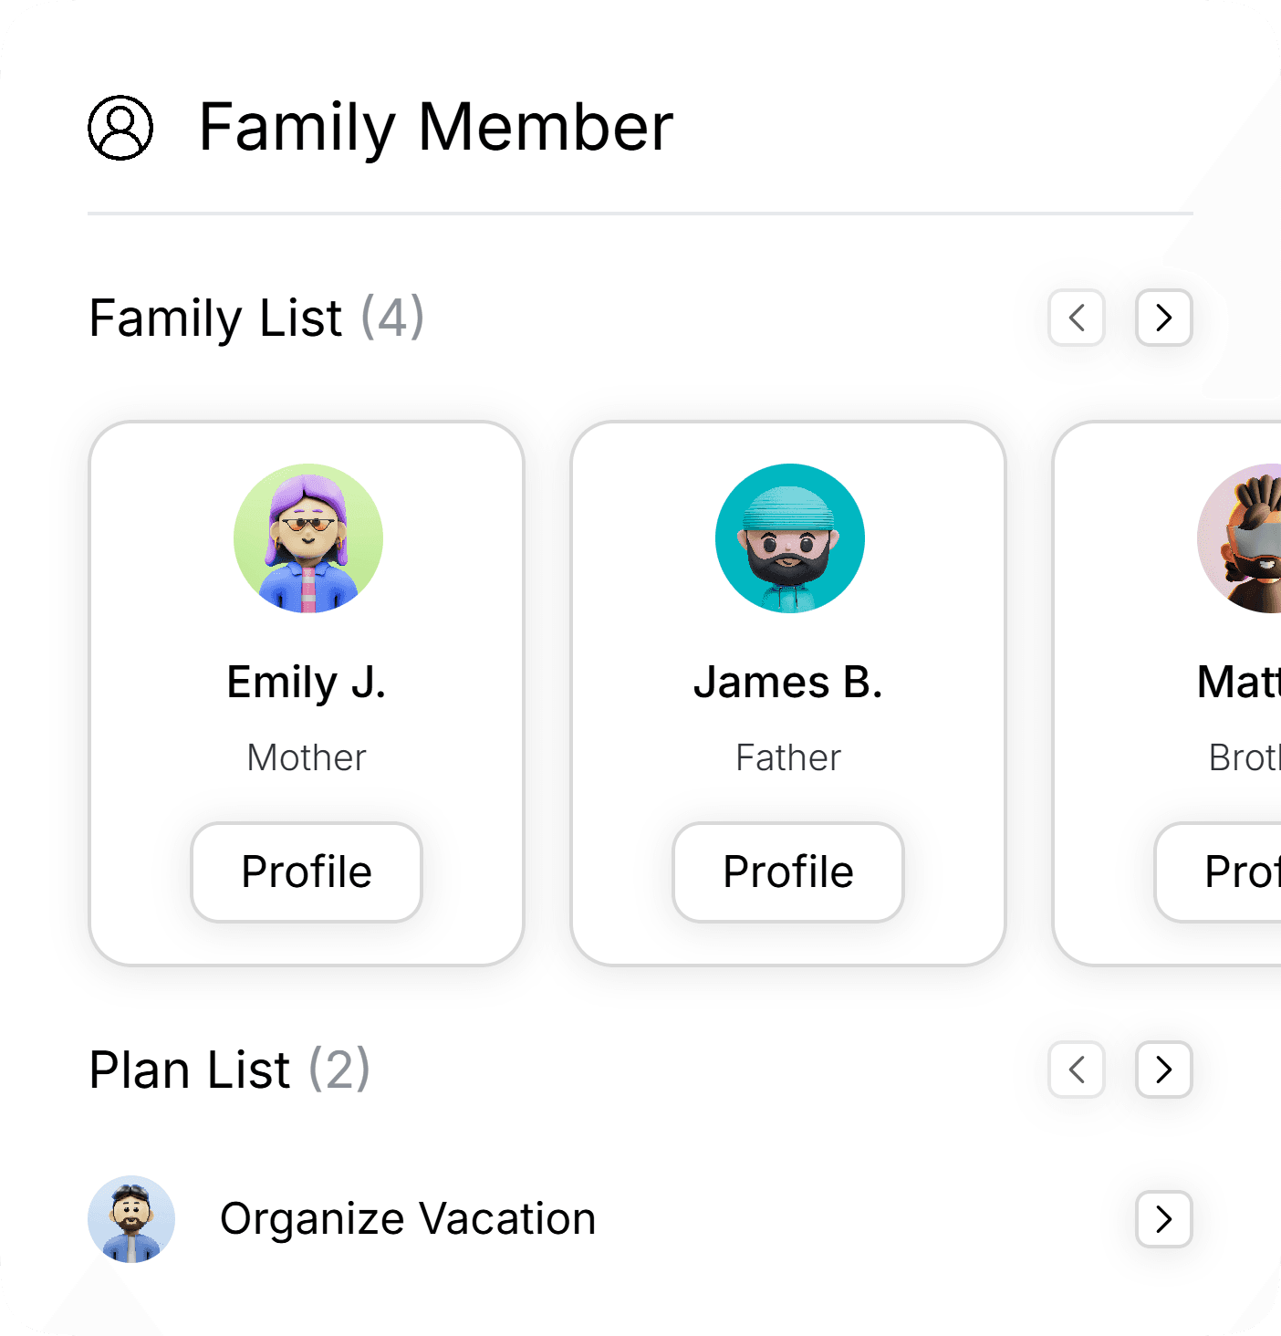Advance Family List with the right arrow
Viewport: 1281px width, 1336px height.
[1163, 318]
